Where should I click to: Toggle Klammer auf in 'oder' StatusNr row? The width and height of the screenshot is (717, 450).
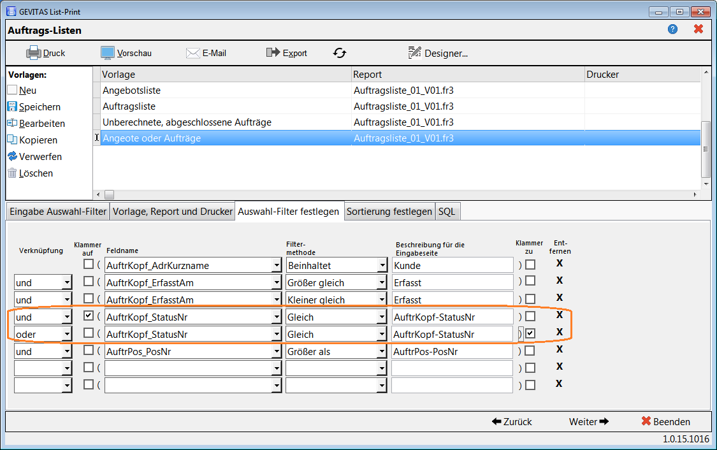pos(89,333)
